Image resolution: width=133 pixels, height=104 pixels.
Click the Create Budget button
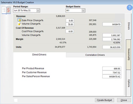pyautogui.click(x=105, y=100)
